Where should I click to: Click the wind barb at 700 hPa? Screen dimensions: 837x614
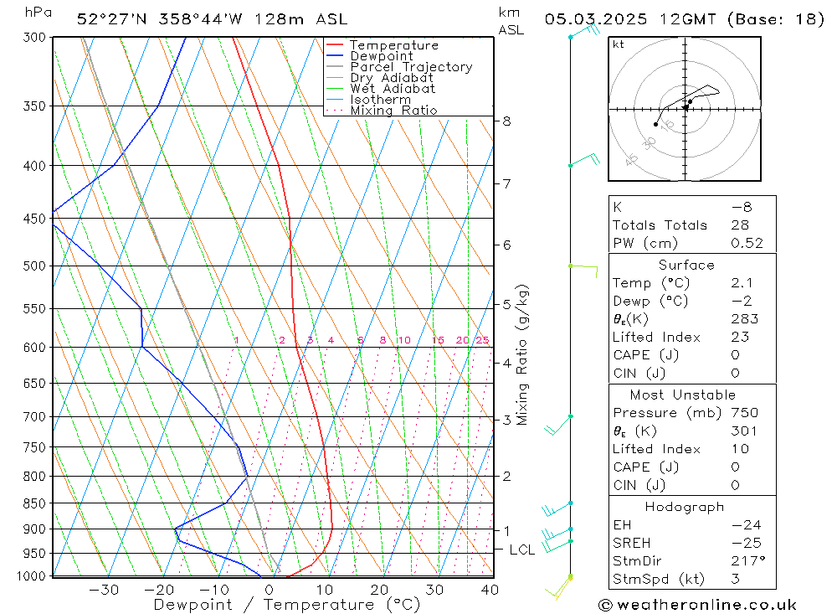(x=558, y=425)
